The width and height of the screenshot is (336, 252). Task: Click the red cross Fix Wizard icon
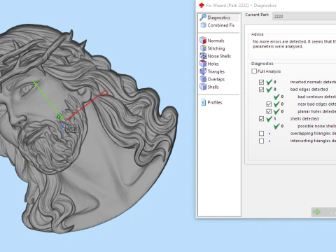pyautogui.click(x=202, y=5)
